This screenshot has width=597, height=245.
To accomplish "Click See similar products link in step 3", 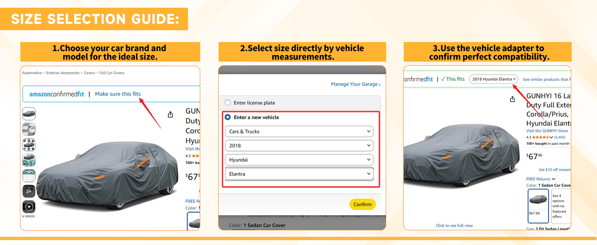I will point(546,79).
